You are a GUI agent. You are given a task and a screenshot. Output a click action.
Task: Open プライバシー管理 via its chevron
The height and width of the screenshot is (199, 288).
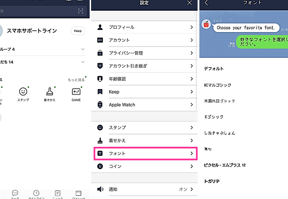191,53
